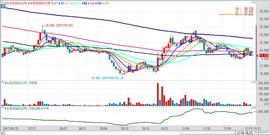This screenshot has height=135, width=270.
Task: Select the 뉴트리바이오텍 :5 moving average legend
Action: tap(41, 3)
